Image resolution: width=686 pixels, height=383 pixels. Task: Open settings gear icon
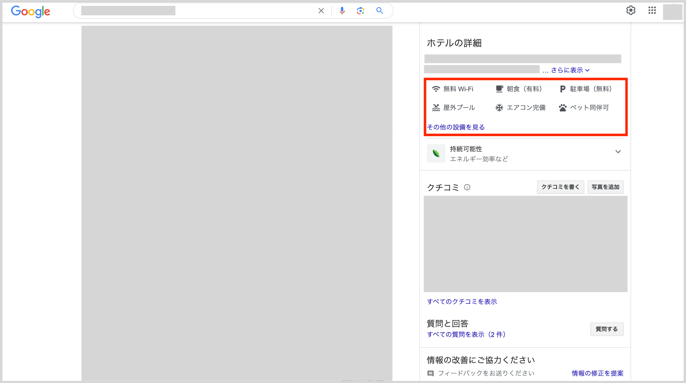tap(631, 10)
